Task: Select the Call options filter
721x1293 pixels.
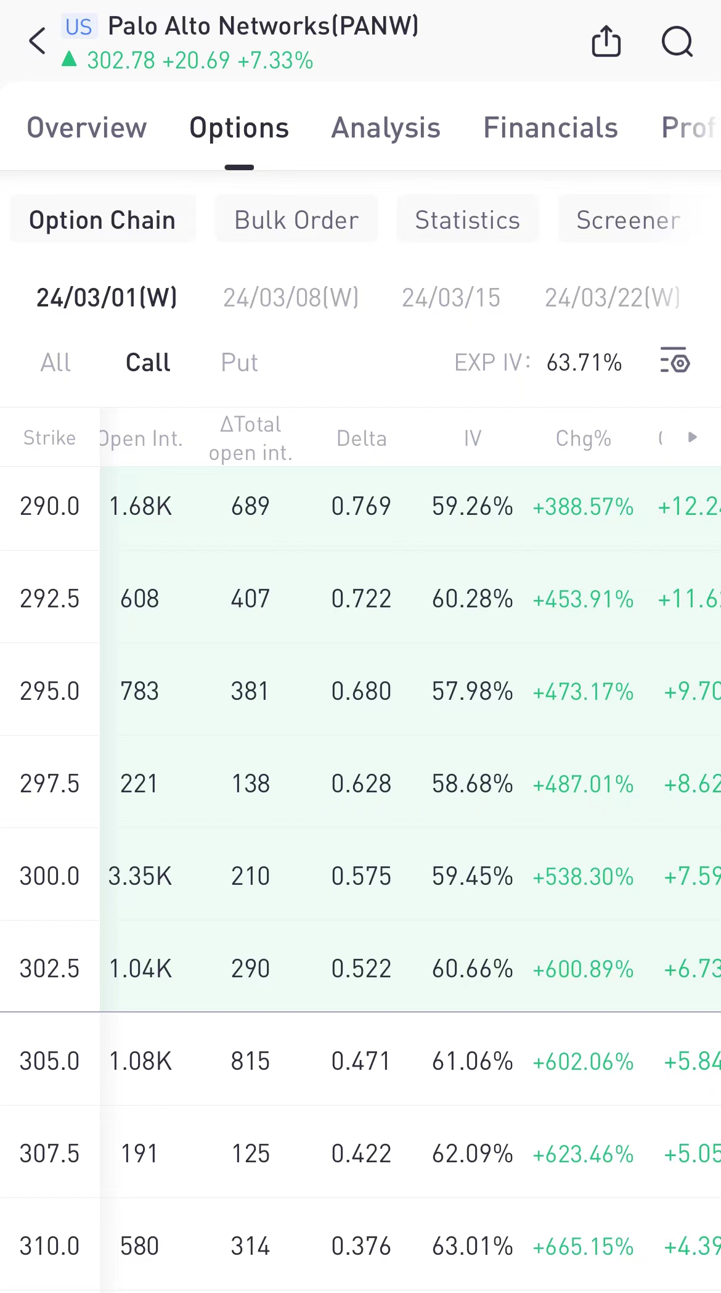Action: click(x=148, y=362)
